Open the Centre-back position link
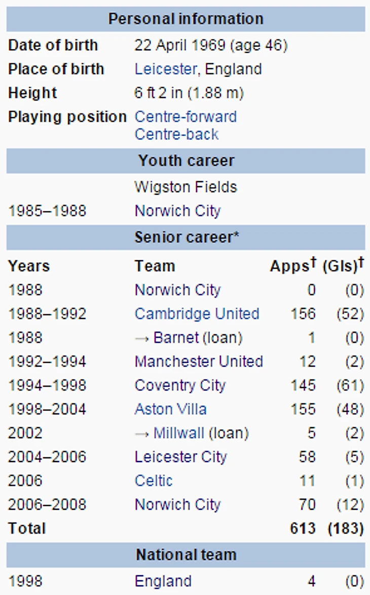Screen dimensions: 370x595 pos(176,134)
